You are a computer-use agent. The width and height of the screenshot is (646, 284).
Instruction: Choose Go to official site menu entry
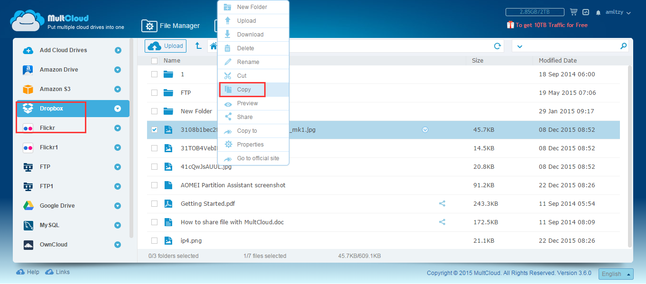[x=254, y=158]
